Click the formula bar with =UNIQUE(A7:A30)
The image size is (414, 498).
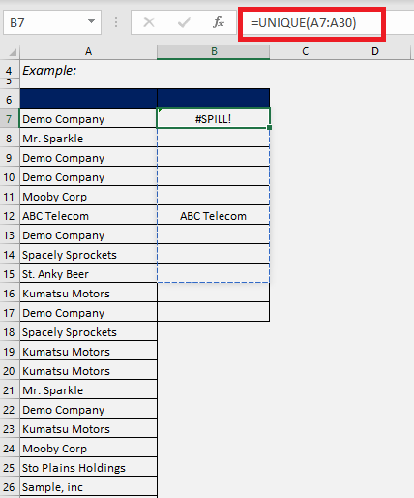tap(311, 23)
